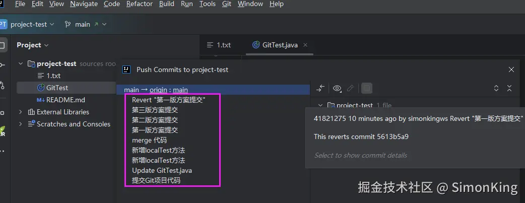Image resolution: width=525 pixels, height=203 pixels.
Task: Expand Scratches and Consoles node
Action: (x=21, y=124)
